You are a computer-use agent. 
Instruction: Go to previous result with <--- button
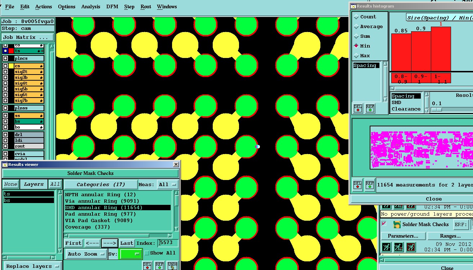[x=93, y=243]
